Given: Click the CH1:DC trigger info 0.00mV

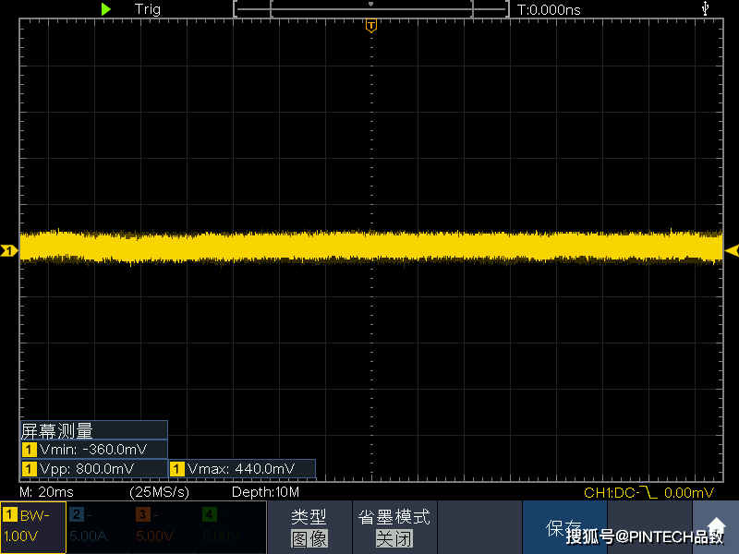Looking at the screenshot, I should pyautogui.click(x=648, y=493).
